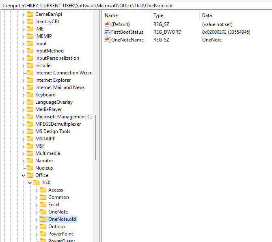
Task: Click the Internet Explorer folder icon
Action: tap(30, 80)
